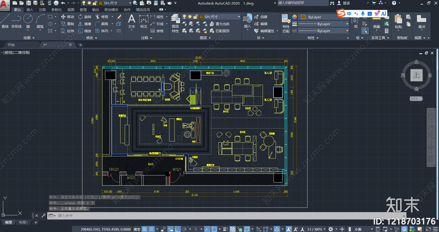
Task: Choose the Mirror (镜像) command
Action: (85, 24)
